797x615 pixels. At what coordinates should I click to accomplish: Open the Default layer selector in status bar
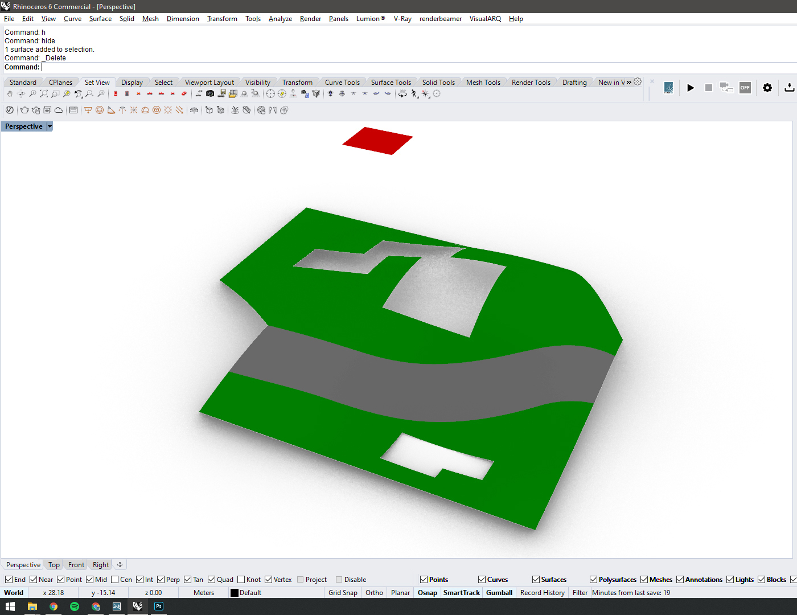click(x=250, y=593)
